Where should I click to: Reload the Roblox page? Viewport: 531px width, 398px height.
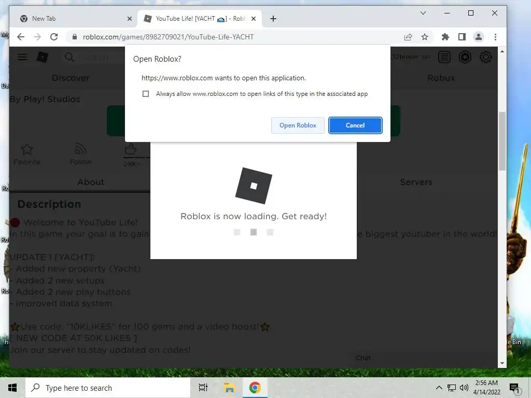click(x=54, y=37)
